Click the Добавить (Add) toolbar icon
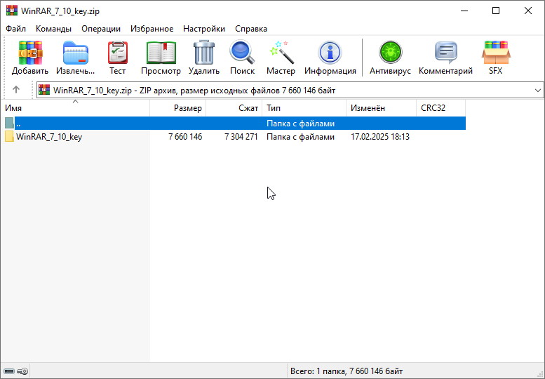545x379 pixels. [31, 53]
